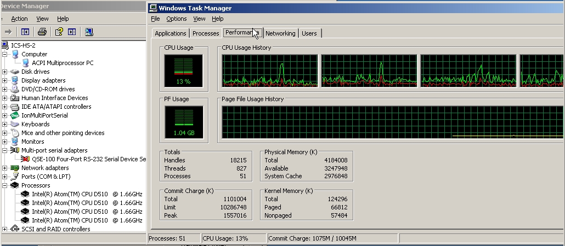Click the SCSI and RAID controllers icon

tap(15, 229)
